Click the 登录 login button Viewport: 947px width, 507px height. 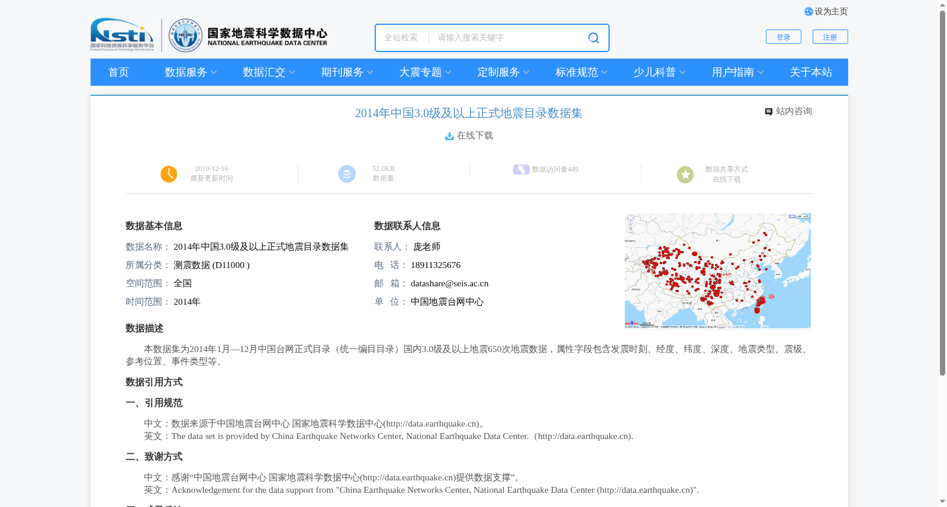pyautogui.click(x=784, y=37)
